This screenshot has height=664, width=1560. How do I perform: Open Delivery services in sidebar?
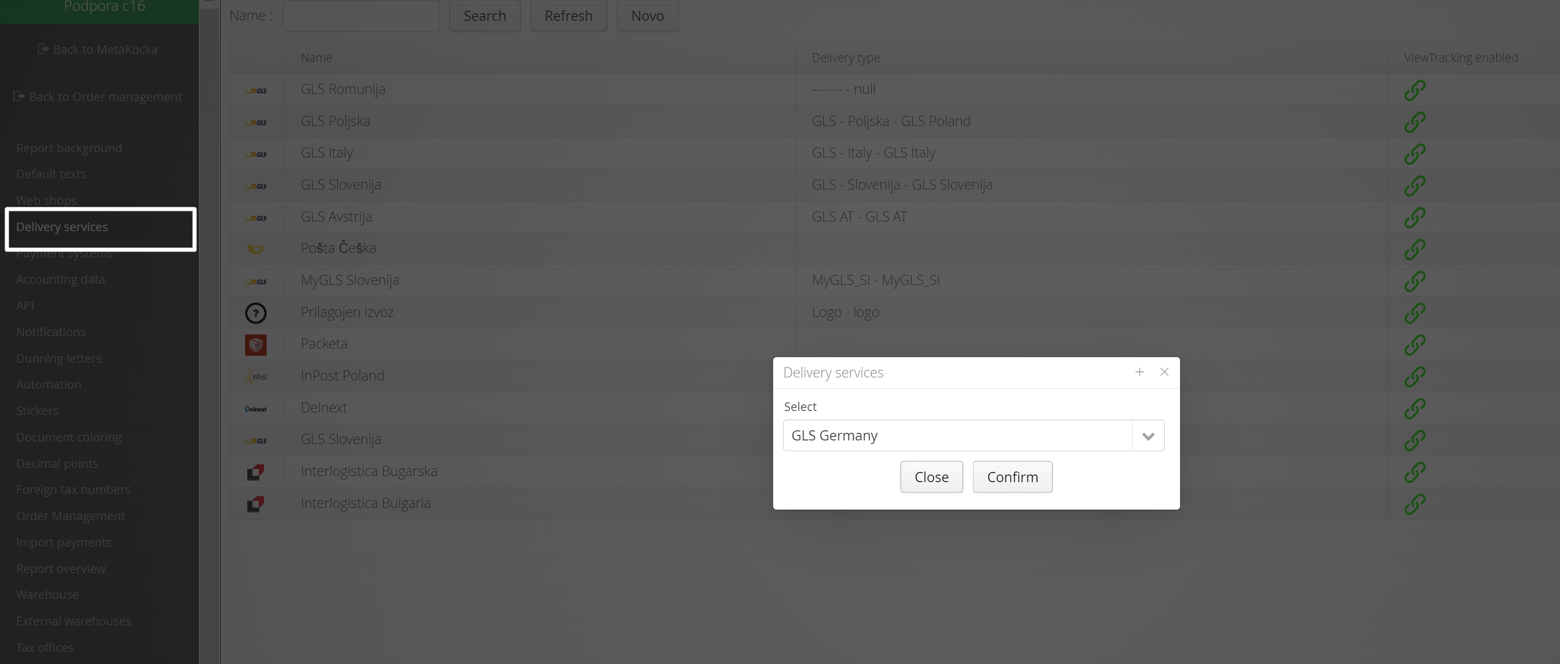coord(62,228)
